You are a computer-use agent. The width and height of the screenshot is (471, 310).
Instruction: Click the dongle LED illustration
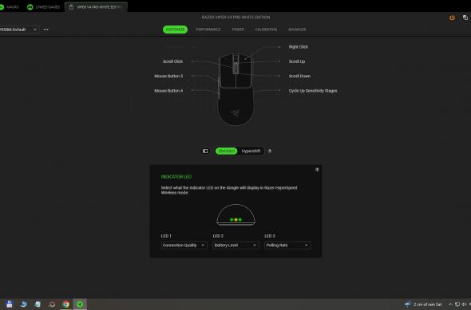click(235, 214)
